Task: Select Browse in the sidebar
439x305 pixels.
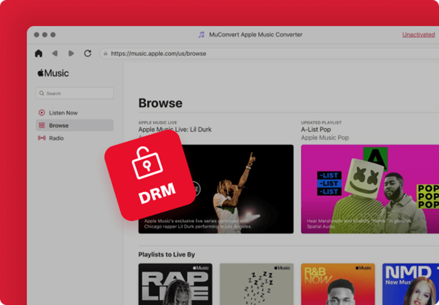Action: (x=75, y=125)
